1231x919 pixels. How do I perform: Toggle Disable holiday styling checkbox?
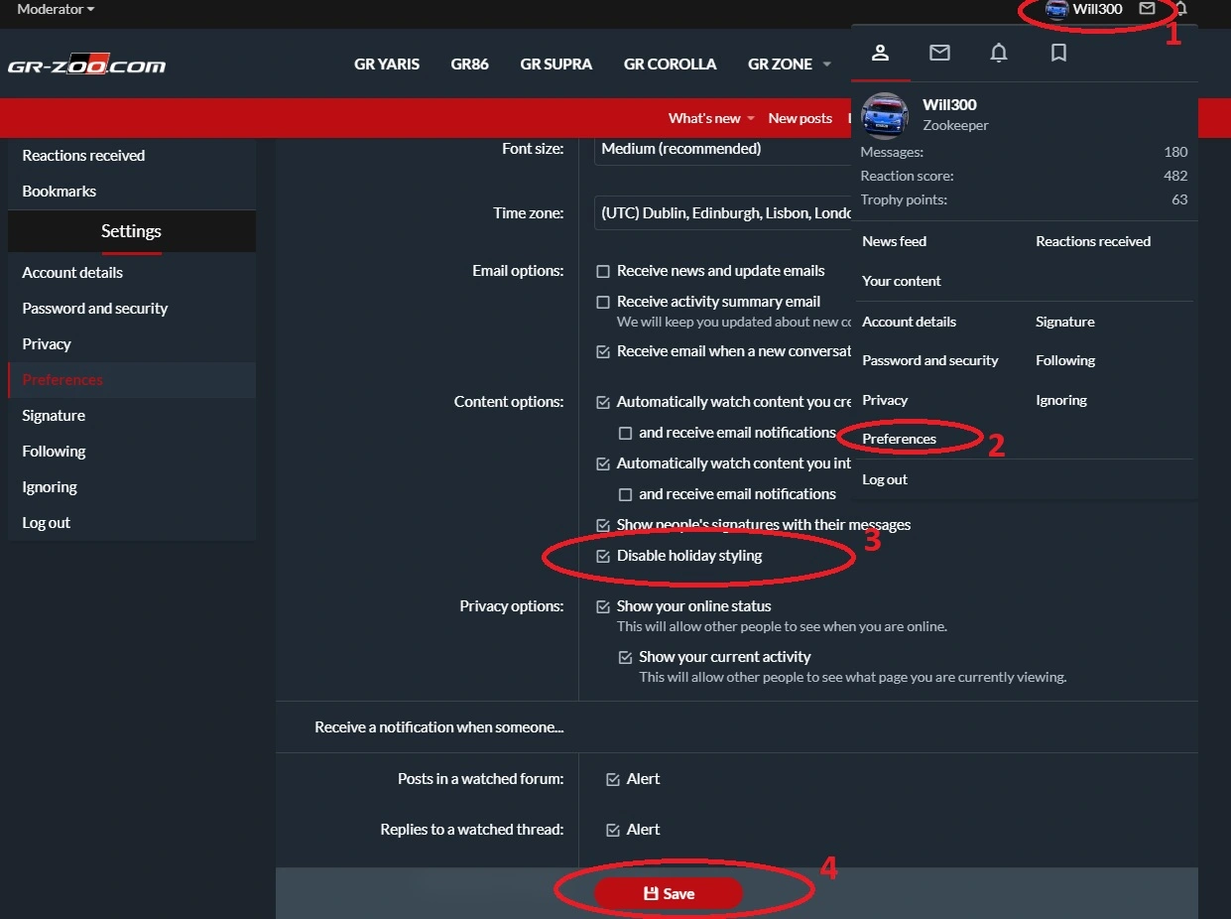tap(603, 556)
